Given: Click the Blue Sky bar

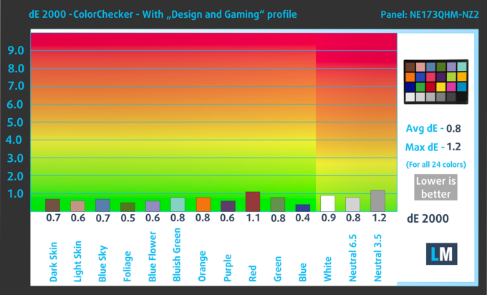Looking at the screenshot, I should pyautogui.click(x=103, y=205).
